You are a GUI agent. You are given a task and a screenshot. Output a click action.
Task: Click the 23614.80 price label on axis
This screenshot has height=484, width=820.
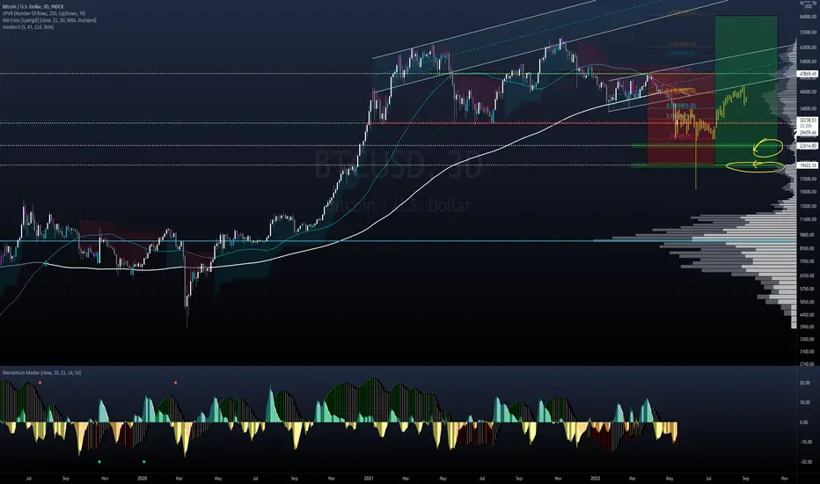[x=808, y=145]
